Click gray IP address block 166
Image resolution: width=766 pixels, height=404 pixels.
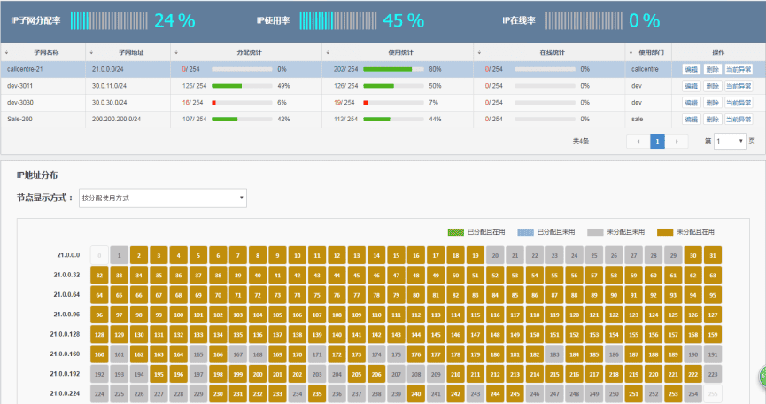[x=216, y=354]
